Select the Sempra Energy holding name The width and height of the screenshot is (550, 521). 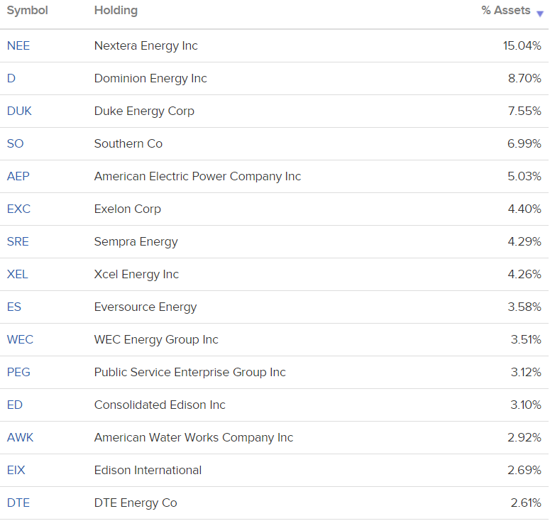[x=136, y=242]
